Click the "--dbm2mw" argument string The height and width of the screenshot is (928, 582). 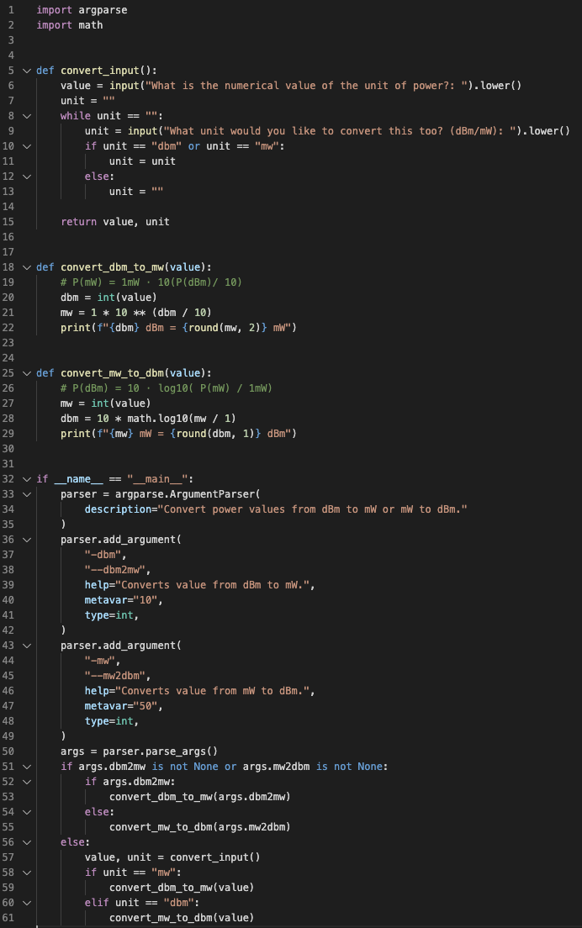[115, 570]
